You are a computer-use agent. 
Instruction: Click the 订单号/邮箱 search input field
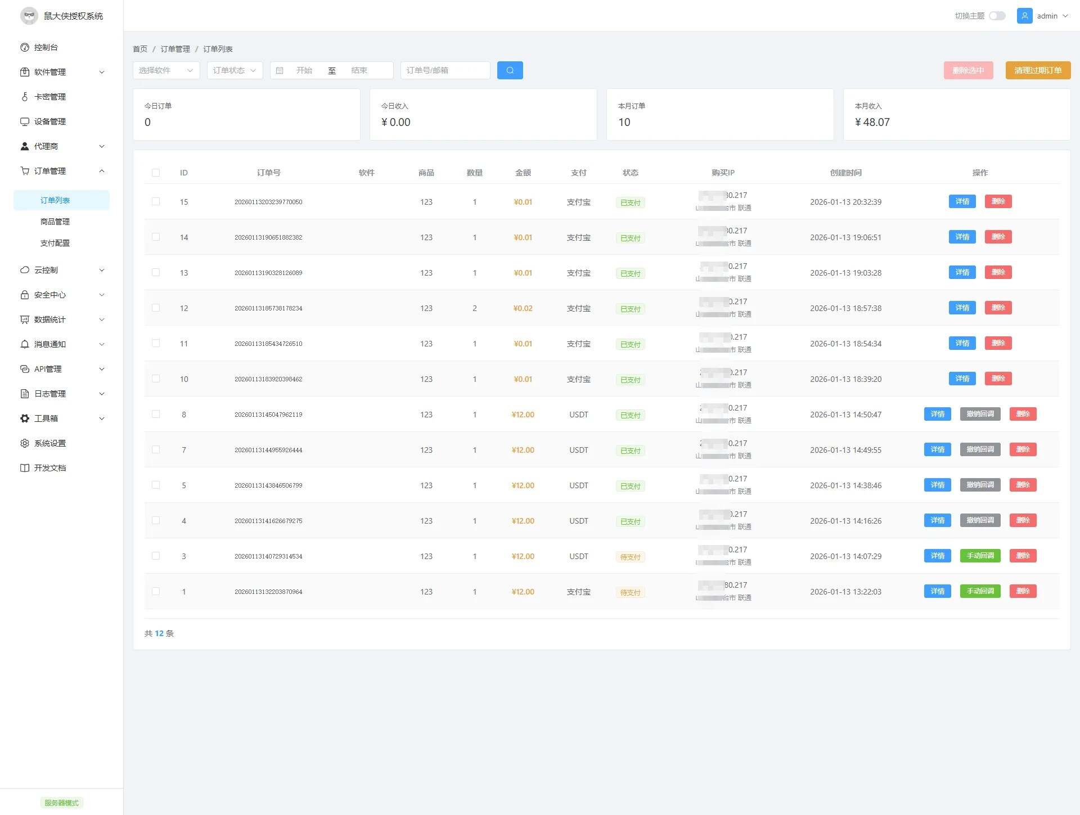point(444,70)
